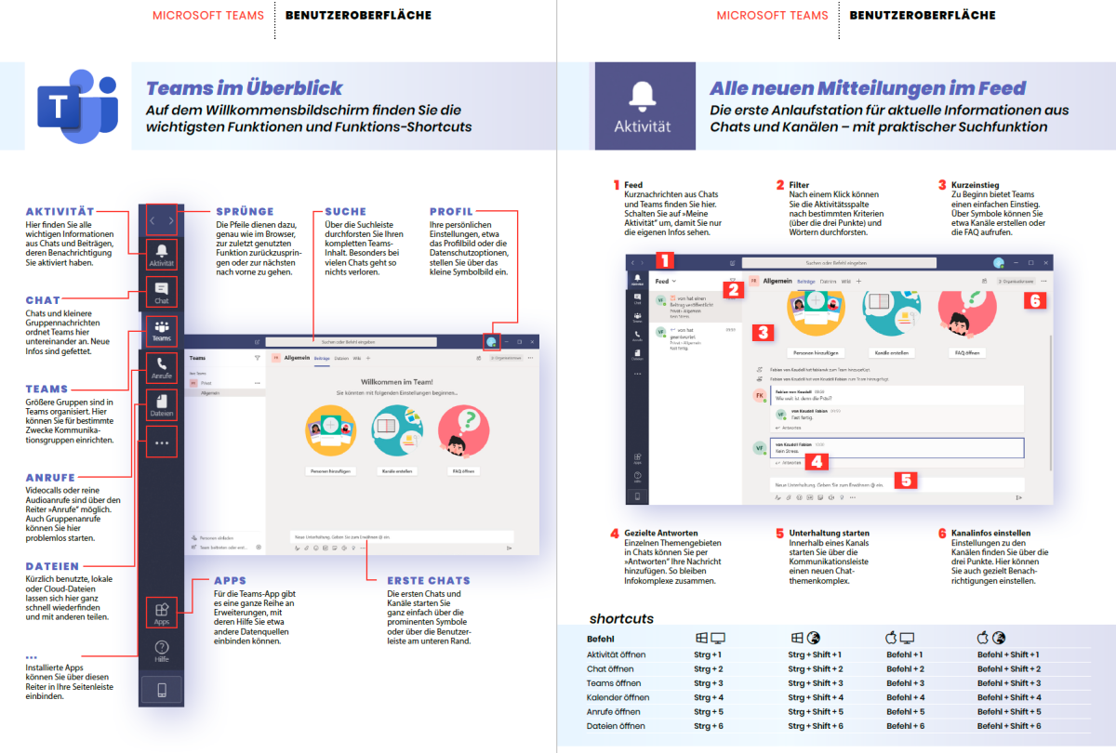Image resolution: width=1116 pixels, height=753 pixels.
Task: Open Chat in the large left sidebar
Action: 162,293
